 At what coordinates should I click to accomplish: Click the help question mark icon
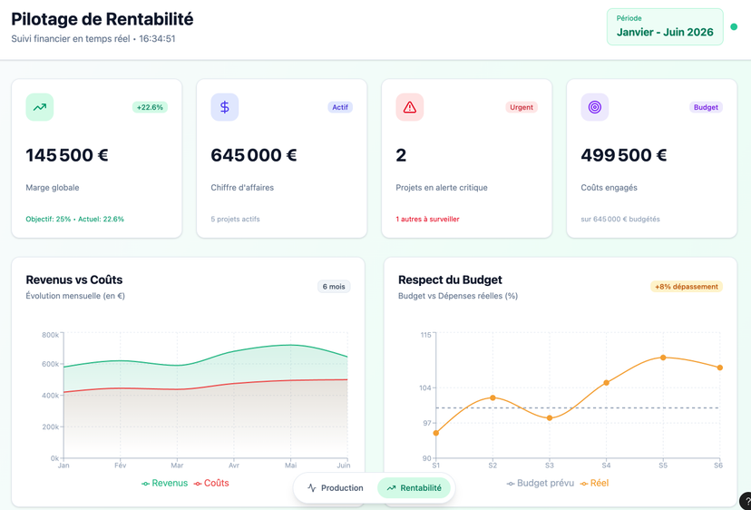[746, 501]
